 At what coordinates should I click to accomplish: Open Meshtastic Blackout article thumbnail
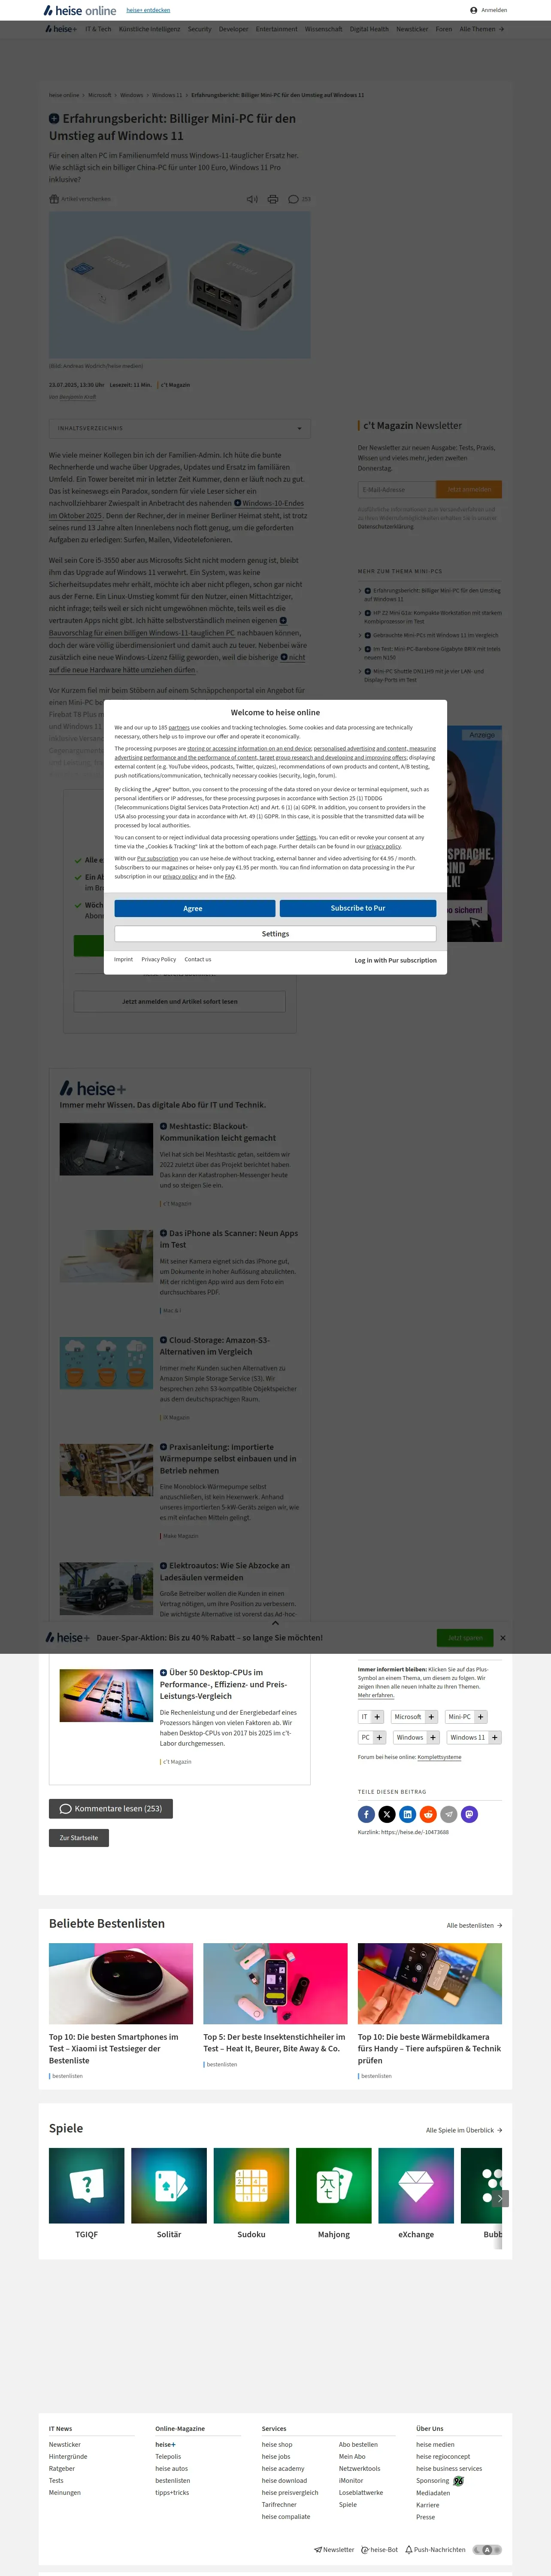[x=106, y=1148]
